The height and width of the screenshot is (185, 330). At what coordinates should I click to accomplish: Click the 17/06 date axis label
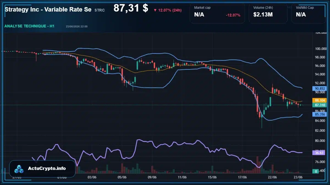(x=242, y=177)
